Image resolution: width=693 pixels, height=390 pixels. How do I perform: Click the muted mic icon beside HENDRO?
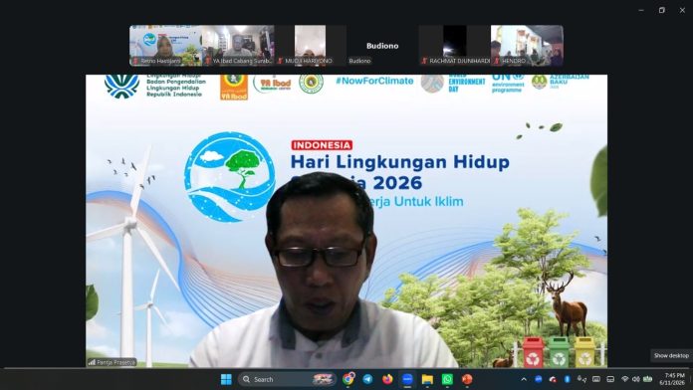(x=497, y=61)
